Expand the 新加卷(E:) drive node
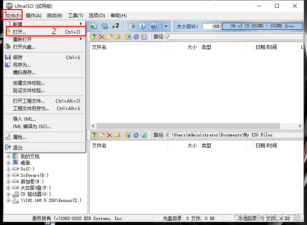 [8, 181]
